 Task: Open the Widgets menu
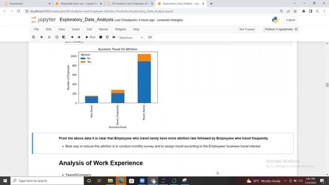120,29
